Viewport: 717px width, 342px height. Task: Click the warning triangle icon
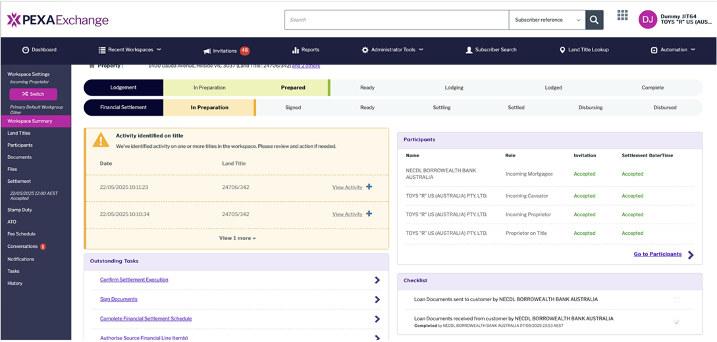tap(101, 140)
